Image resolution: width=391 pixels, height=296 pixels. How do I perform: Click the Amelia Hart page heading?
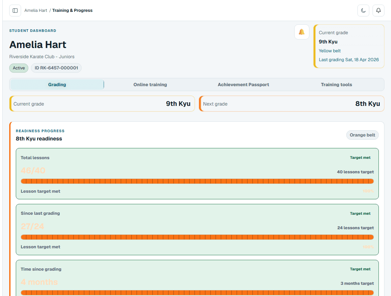38,45
